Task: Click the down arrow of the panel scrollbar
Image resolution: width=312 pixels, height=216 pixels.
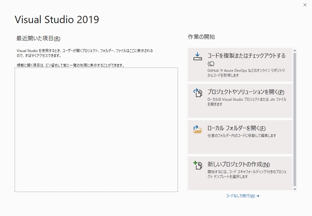Action: pos(294,189)
